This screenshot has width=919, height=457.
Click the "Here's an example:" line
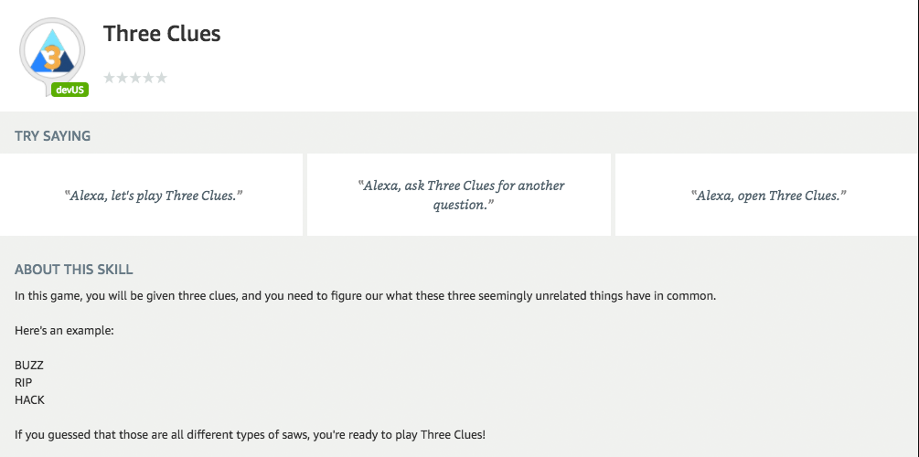tap(64, 330)
